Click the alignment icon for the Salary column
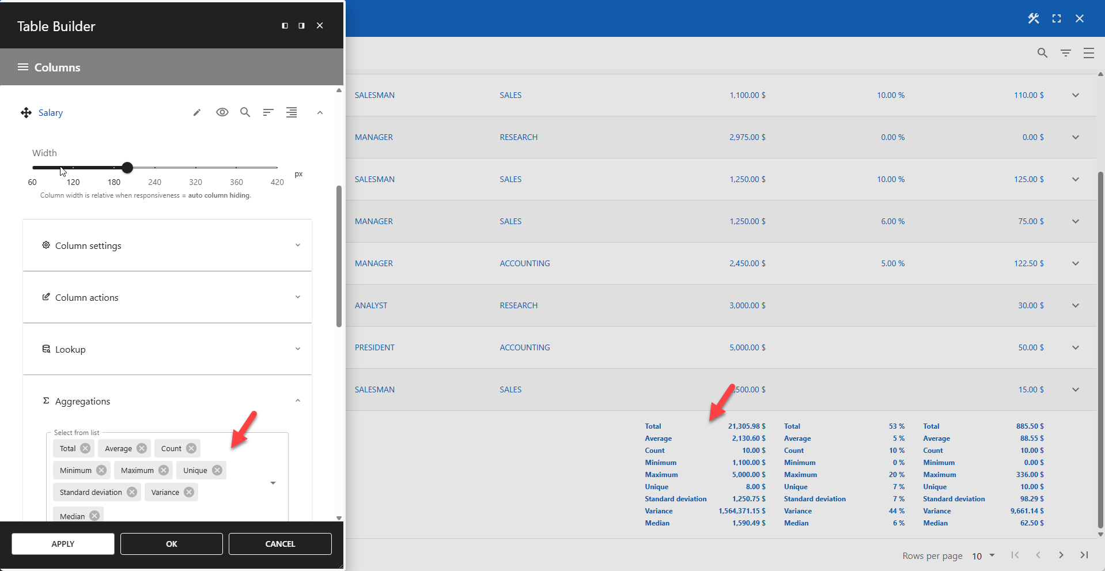 point(292,112)
